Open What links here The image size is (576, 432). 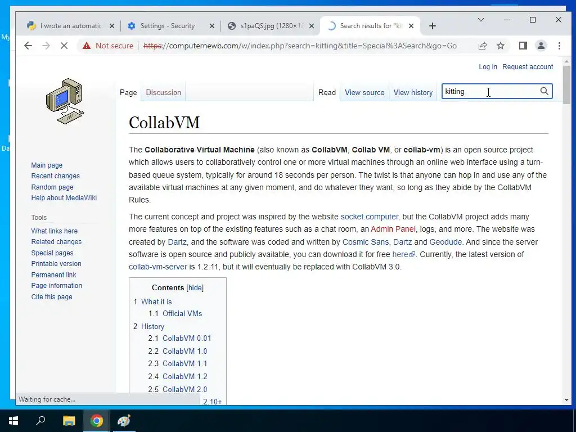pyautogui.click(x=55, y=231)
